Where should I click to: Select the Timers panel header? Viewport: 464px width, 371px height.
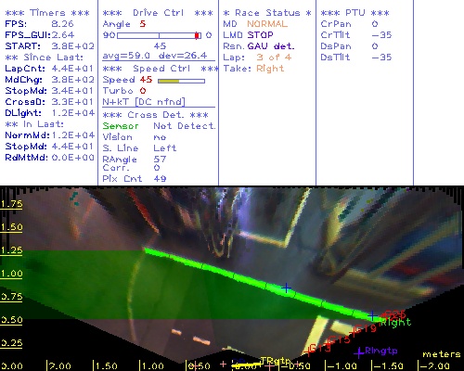[47, 13]
